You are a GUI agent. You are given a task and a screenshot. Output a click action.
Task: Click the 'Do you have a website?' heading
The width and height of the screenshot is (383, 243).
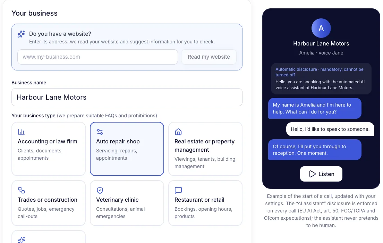point(60,34)
